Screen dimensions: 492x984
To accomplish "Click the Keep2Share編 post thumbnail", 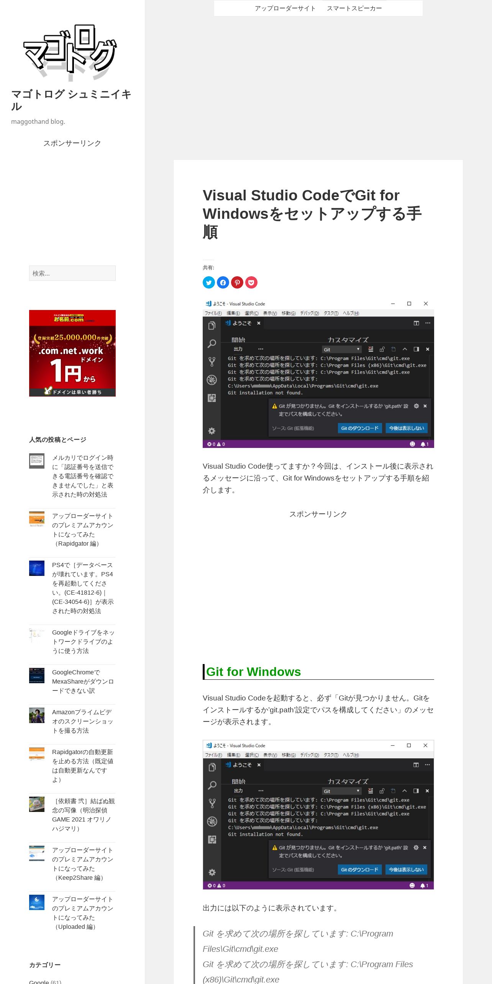I will pos(37,853).
